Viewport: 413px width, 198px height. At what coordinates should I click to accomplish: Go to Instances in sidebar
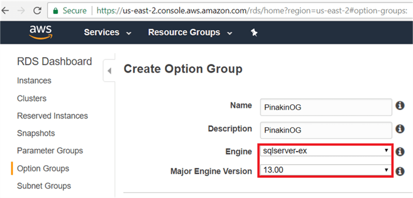(x=34, y=80)
